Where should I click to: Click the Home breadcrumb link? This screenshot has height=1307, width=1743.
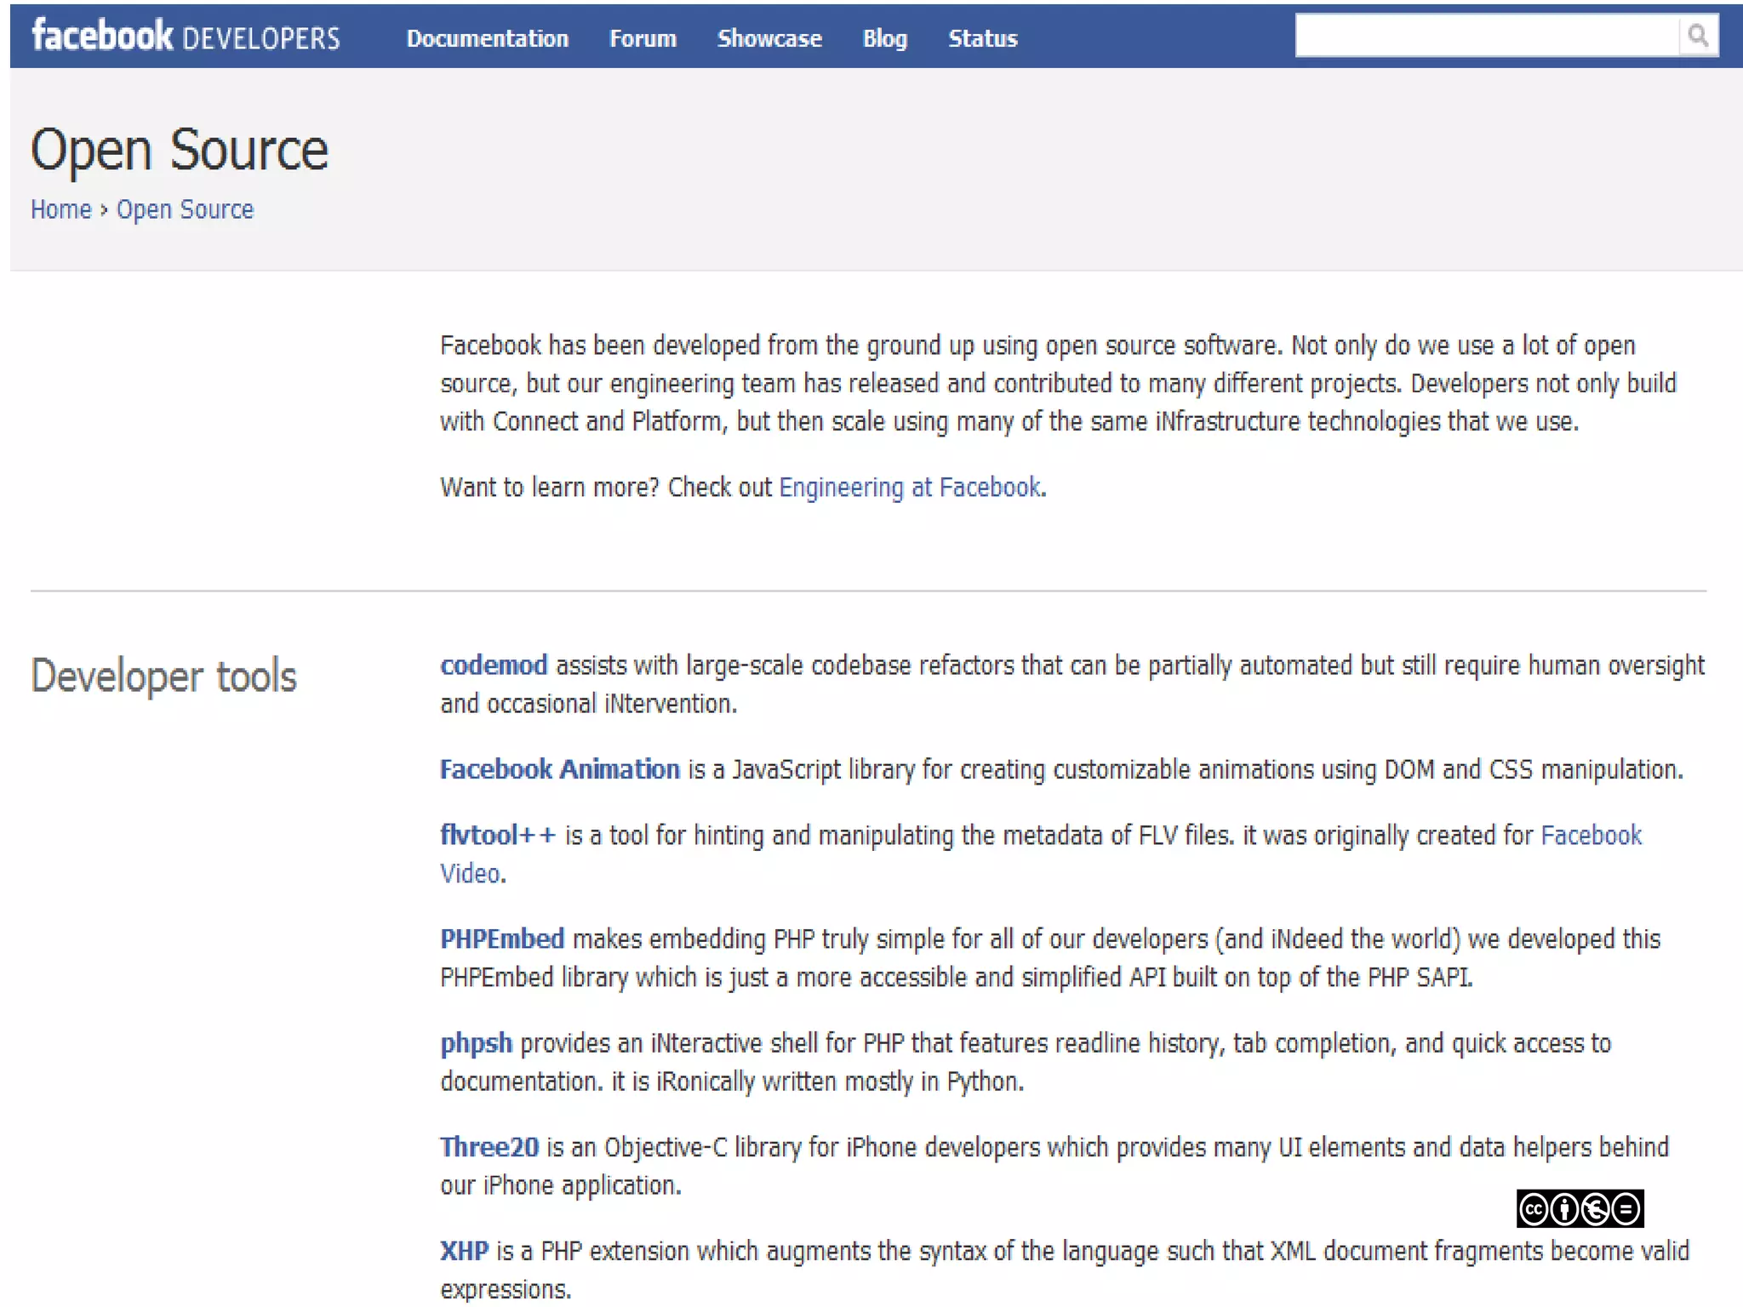click(60, 209)
